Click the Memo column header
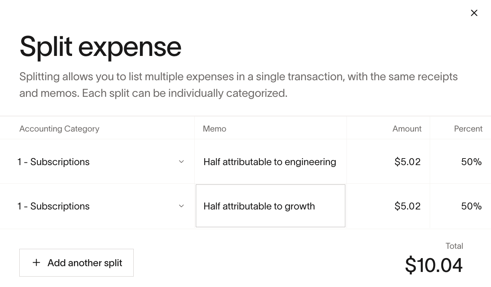The width and height of the screenshot is (491, 287). pyautogui.click(x=215, y=129)
